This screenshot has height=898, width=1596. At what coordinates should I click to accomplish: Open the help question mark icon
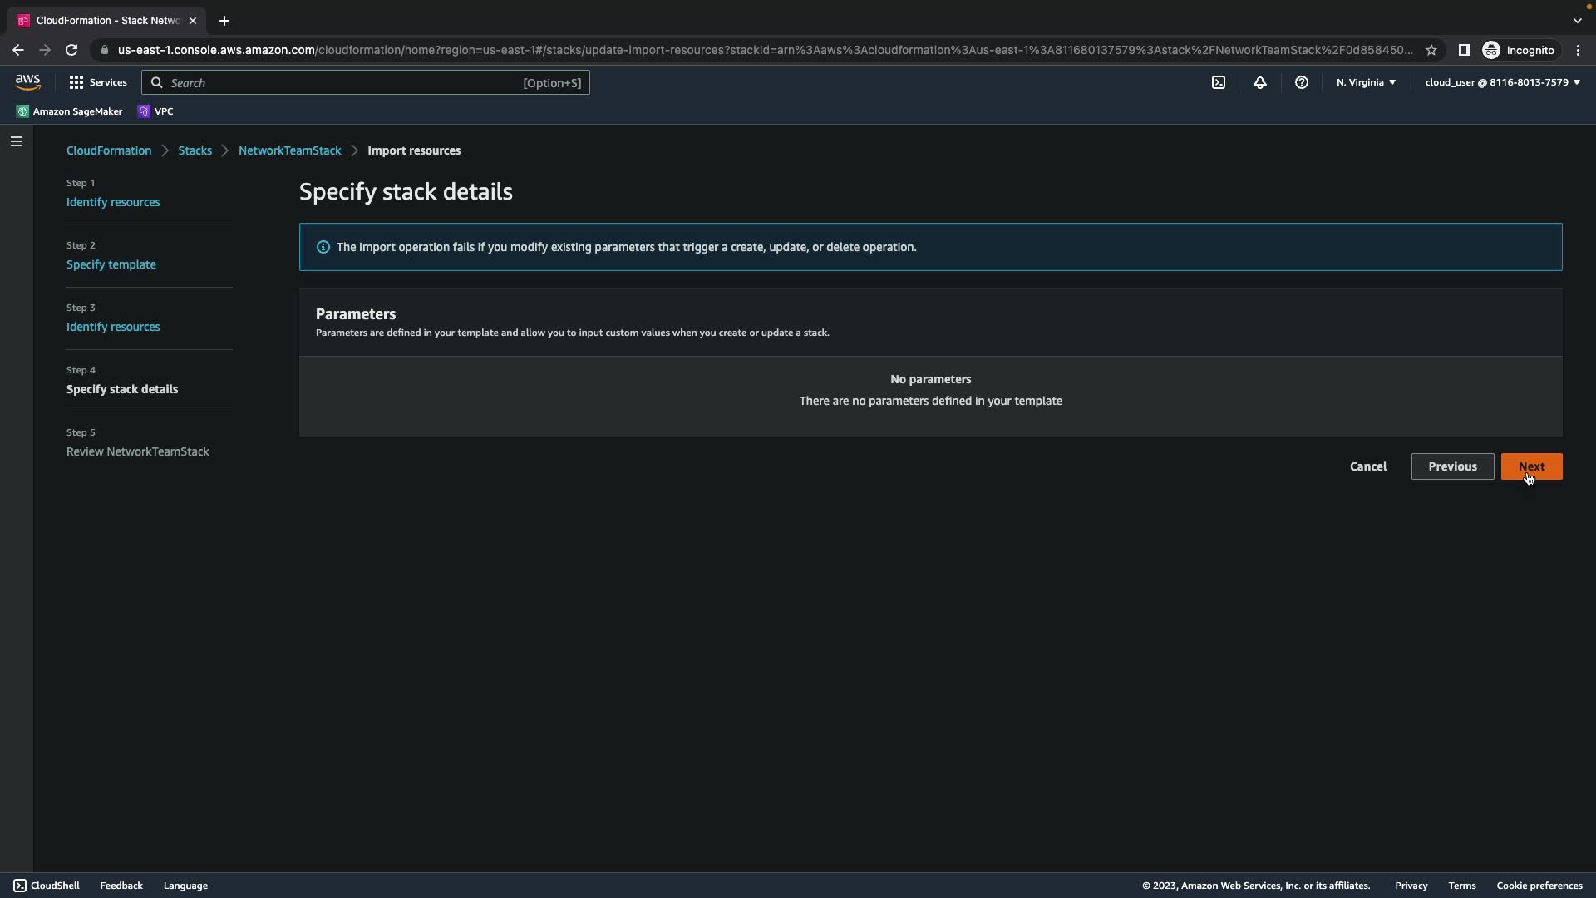click(x=1302, y=82)
